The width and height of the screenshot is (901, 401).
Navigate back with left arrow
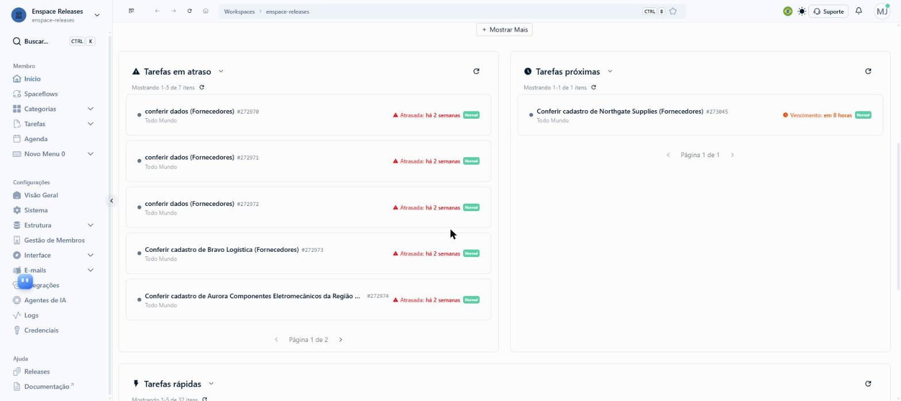(x=157, y=11)
